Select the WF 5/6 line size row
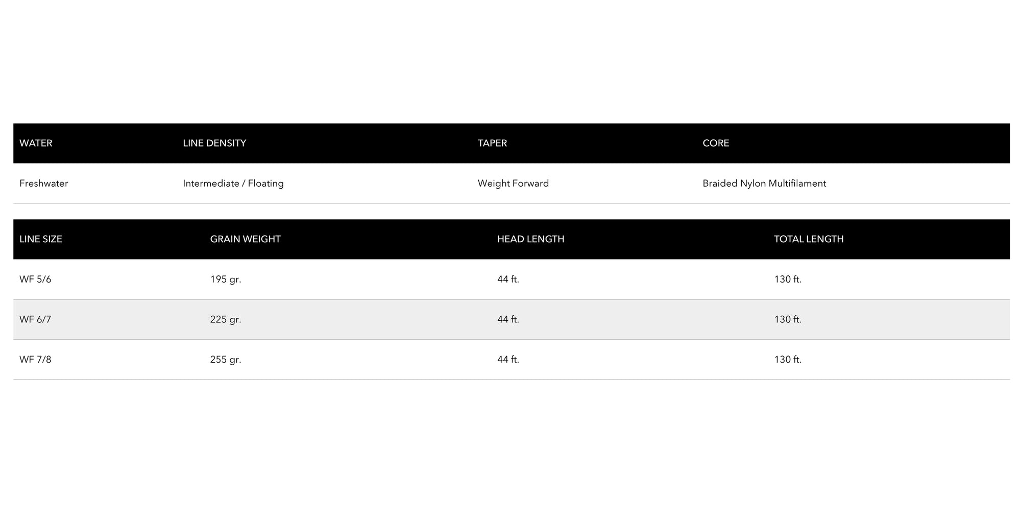Image resolution: width=1021 pixels, height=510 pixels. [x=35, y=279]
